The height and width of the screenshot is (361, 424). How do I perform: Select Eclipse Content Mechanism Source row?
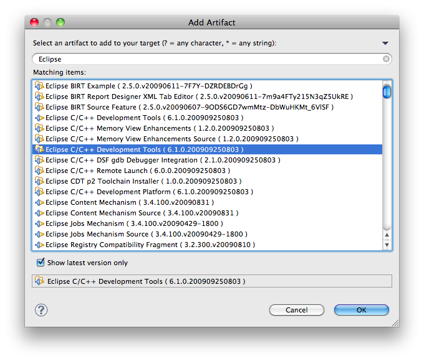point(207,213)
